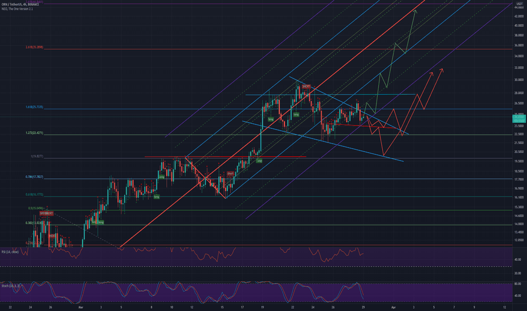
Task: Click the 19 date label on the time axis
Action: point(262,307)
